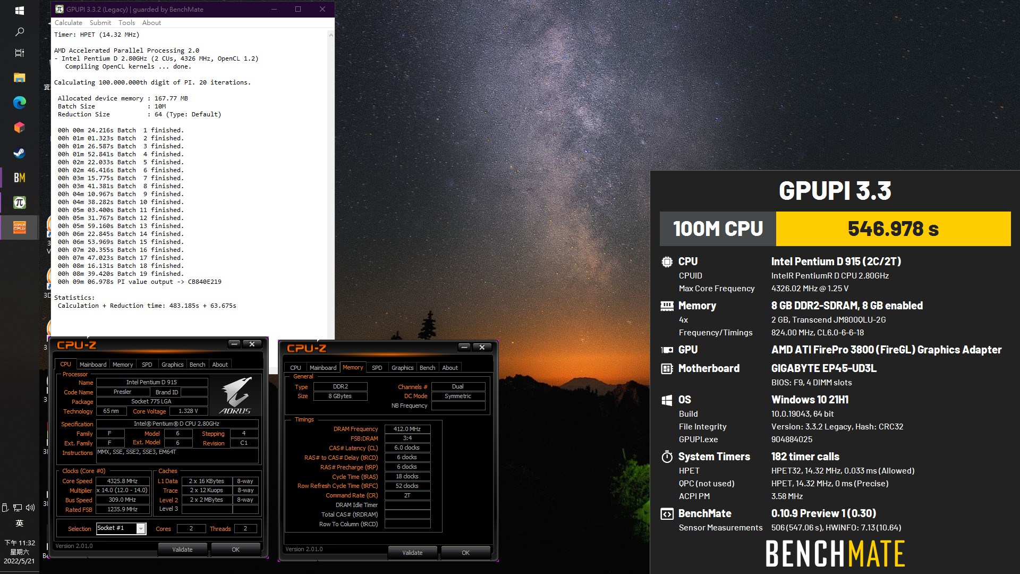
Task: Open the volume speaker tray icon
Action: pyautogui.click(x=30, y=508)
